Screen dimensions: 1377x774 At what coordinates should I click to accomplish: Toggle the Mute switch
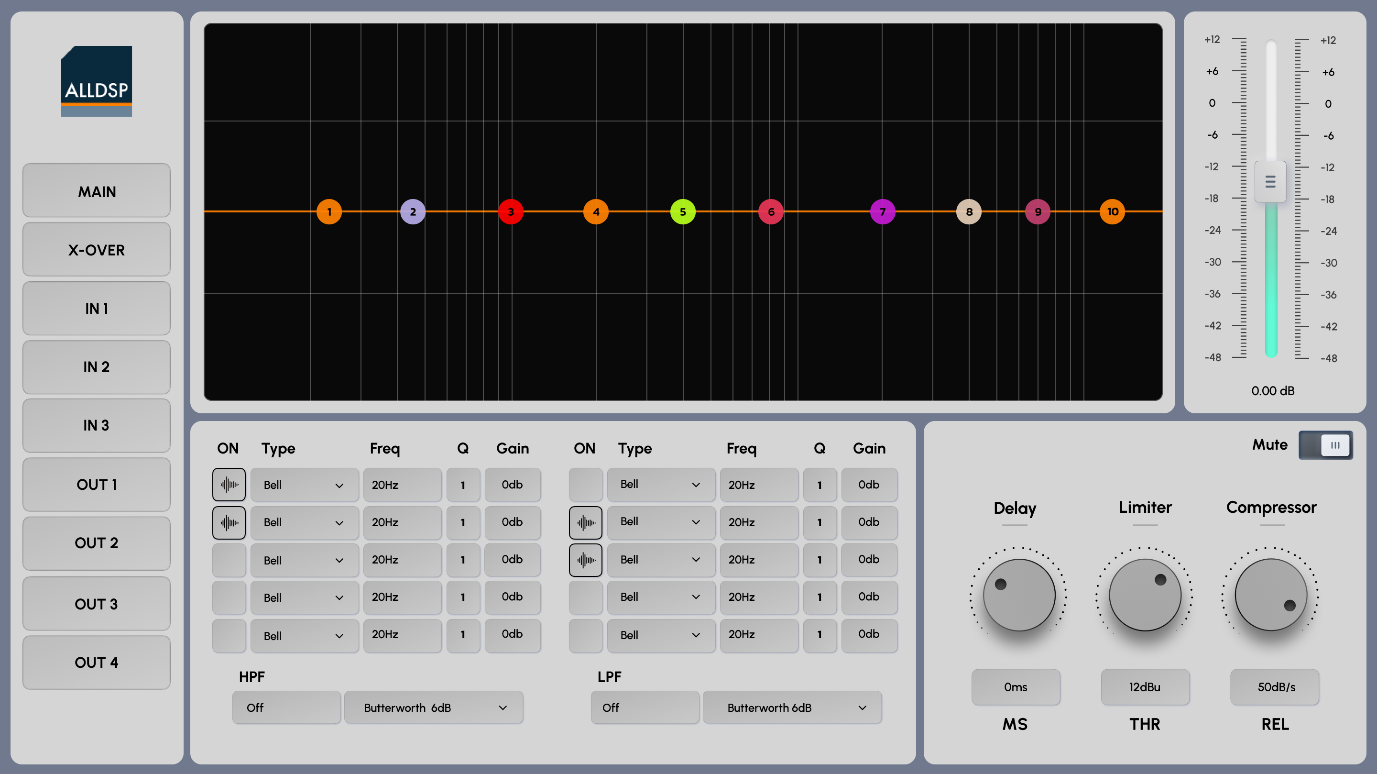(x=1326, y=445)
